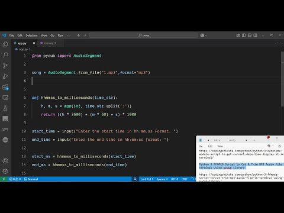Screen dimensions: 284x213
Task: Click the Ln 4, Col 1 status entry
Action: coord(147,179)
